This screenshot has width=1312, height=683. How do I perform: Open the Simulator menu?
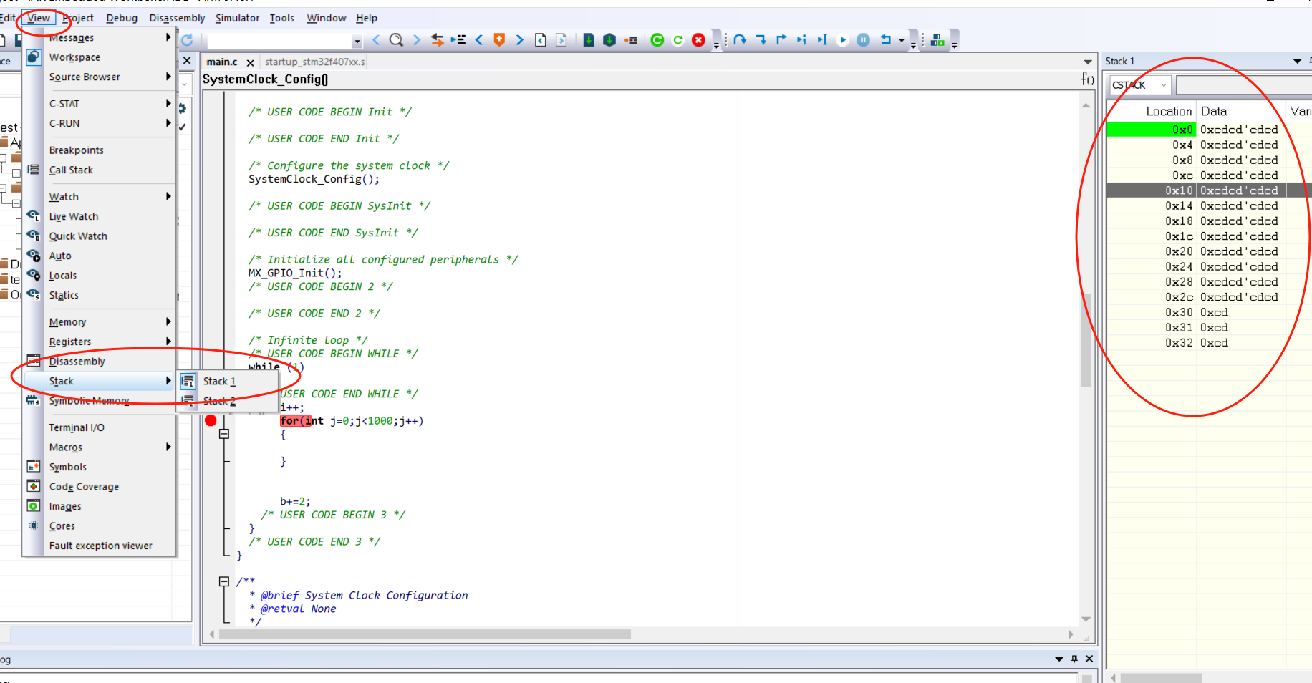(237, 18)
